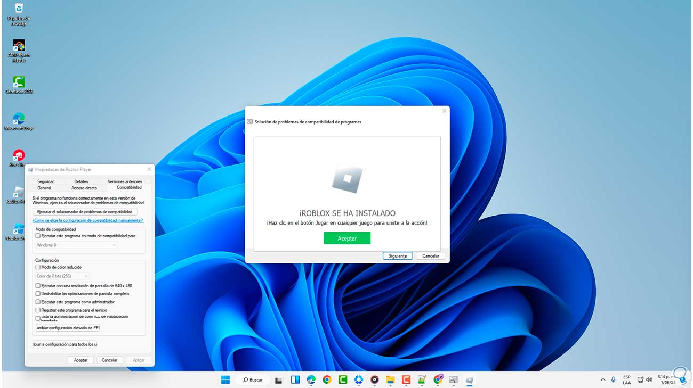This screenshot has height=388, width=693.
Task: Click the '¡ROBLOX SE HA INSTALADO' heading
Action: [x=347, y=213]
